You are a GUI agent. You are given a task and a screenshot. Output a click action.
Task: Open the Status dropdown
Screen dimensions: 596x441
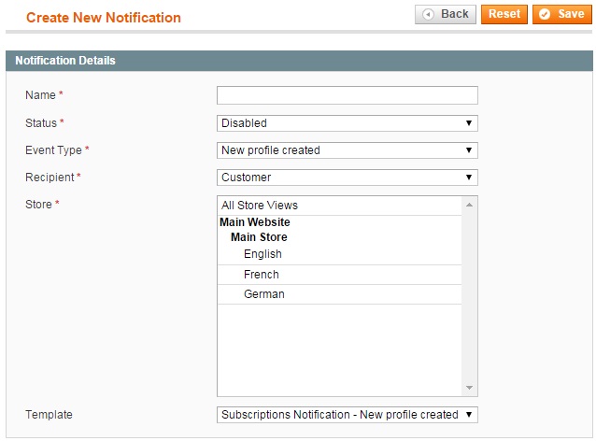(x=347, y=123)
